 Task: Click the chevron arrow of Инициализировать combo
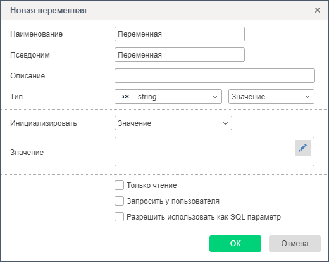(x=225, y=123)
